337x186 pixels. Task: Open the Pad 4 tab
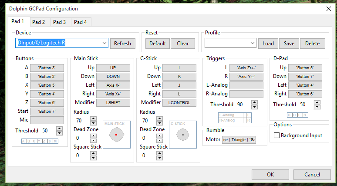(x=81, y=22)
